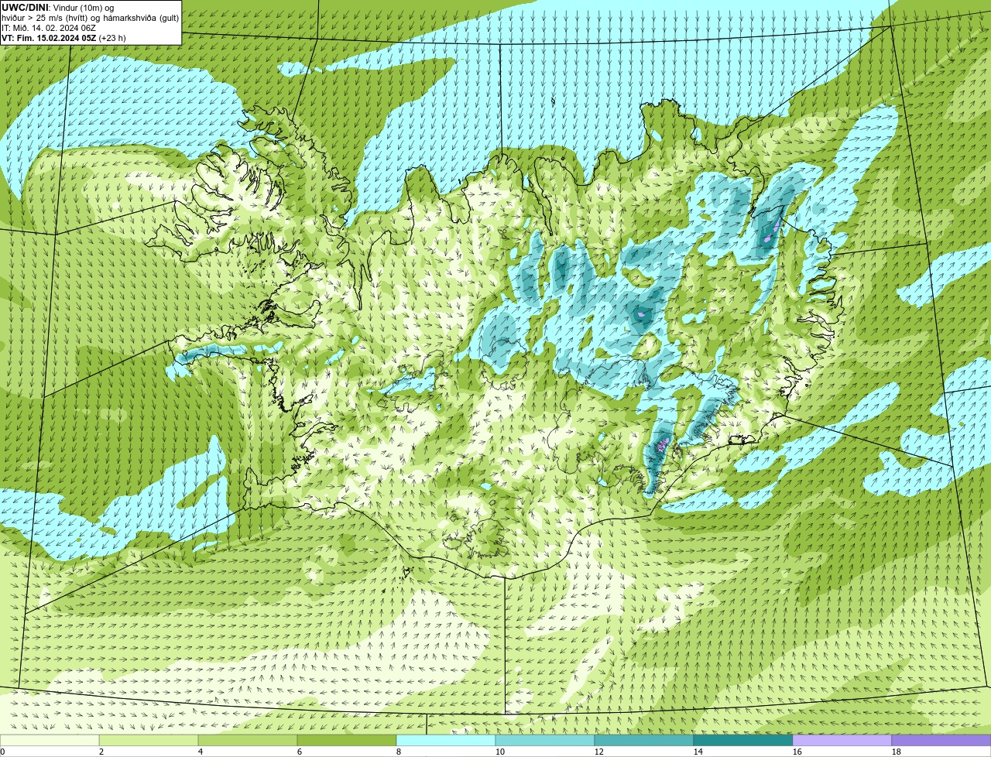
Task: Click the scale label '18'
Action: pos(897,752)
